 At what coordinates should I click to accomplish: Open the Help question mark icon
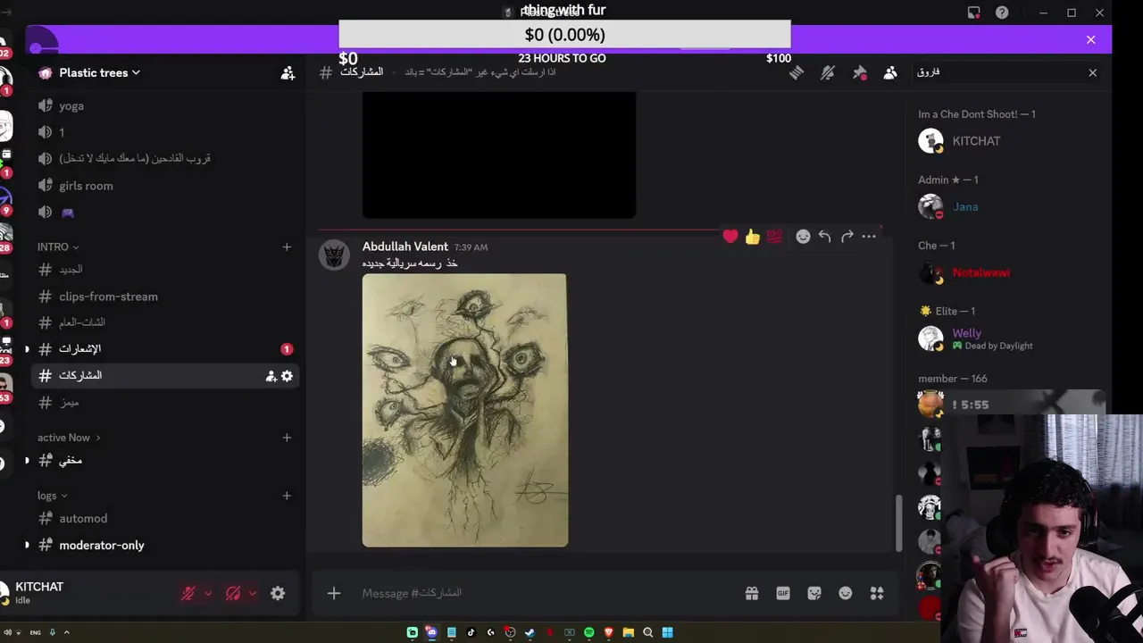tap(1002, 13)
